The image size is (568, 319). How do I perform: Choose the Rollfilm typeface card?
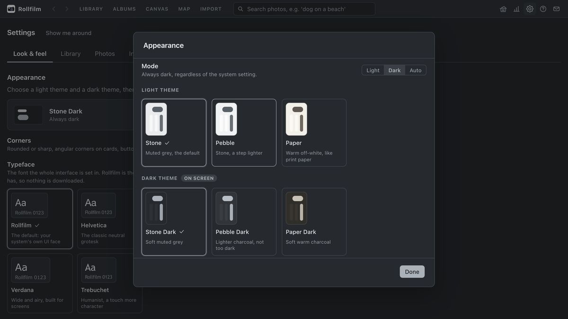40,219
